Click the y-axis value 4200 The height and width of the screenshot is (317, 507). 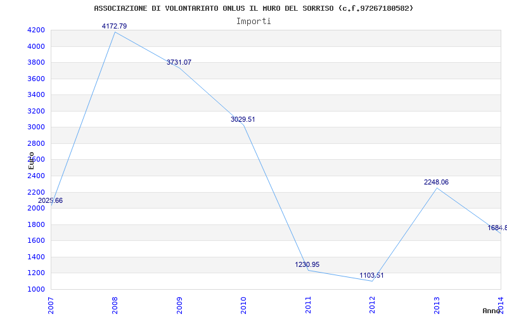(x=36, y=30)
